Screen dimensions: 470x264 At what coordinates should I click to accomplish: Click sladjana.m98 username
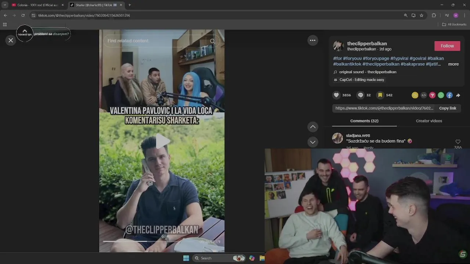click(x=358, y=136)
